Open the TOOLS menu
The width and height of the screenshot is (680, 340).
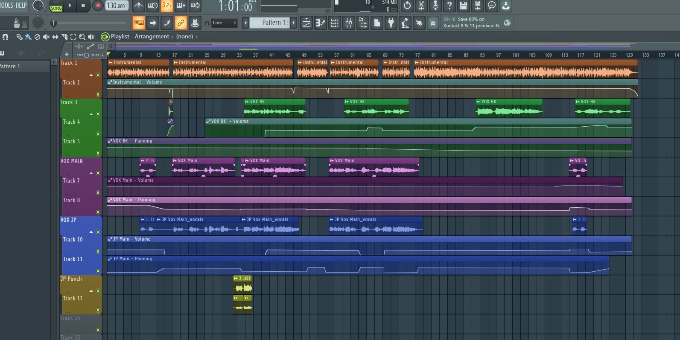(x=6, y=5)
